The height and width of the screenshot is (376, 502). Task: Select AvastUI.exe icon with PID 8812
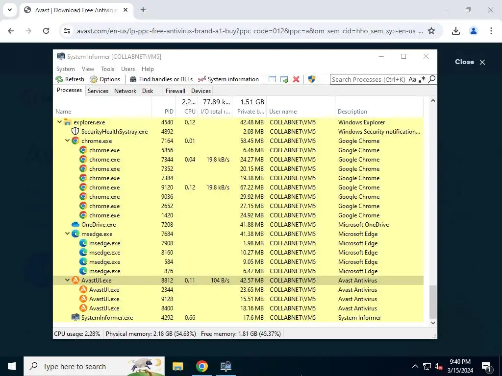[x=75, y=280]
